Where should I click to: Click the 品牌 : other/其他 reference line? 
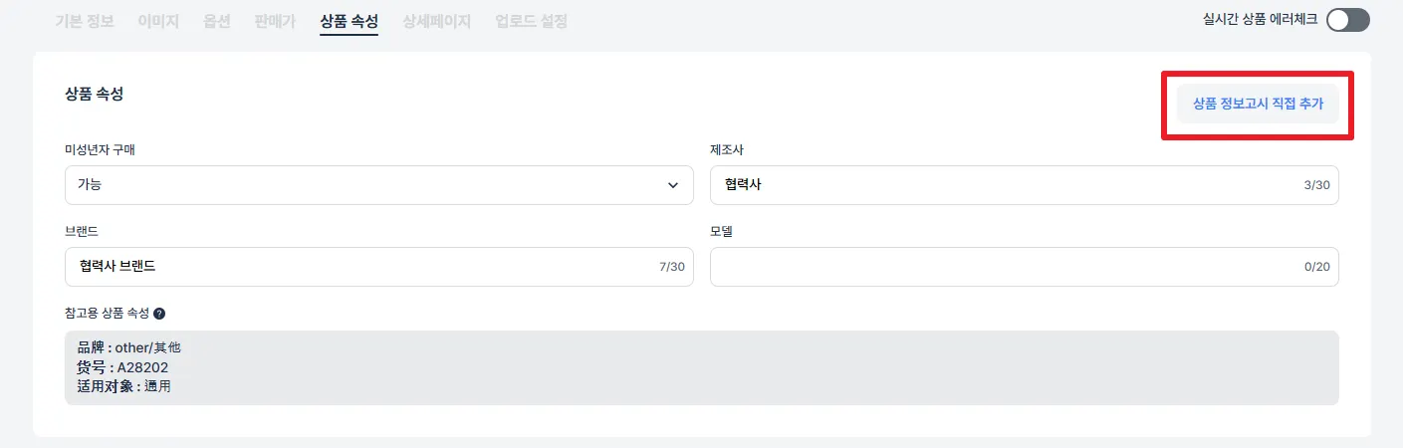click(x=129, y=348)
